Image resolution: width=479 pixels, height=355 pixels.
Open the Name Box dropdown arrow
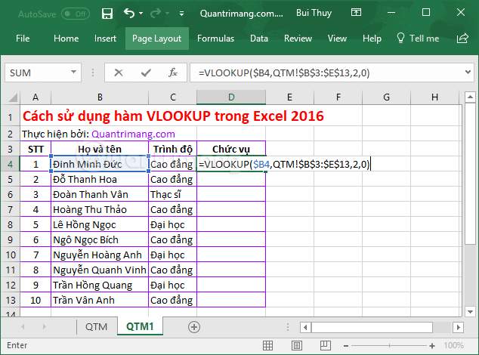click(73, 73)
